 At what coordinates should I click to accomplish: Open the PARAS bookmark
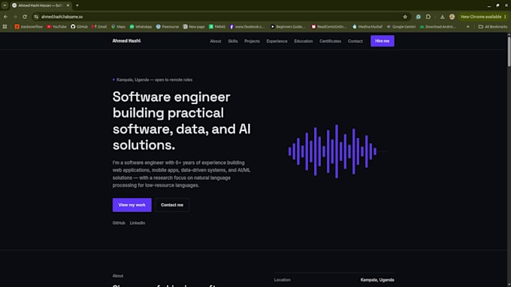[x=217, y=27]
